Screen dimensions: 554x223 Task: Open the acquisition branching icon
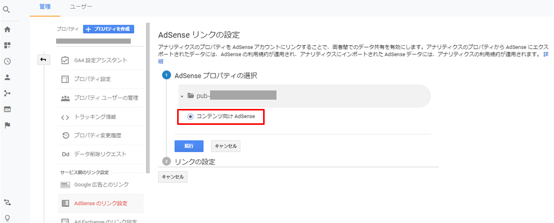pyautogui.click(x=7, y=94)
